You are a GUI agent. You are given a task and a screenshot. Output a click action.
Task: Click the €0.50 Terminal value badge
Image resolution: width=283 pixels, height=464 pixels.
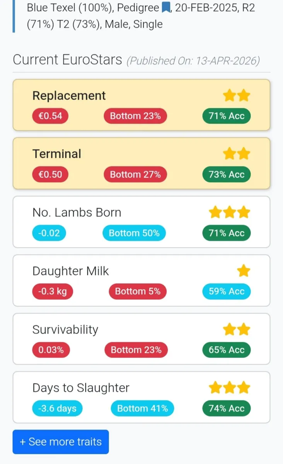(50, 174)
